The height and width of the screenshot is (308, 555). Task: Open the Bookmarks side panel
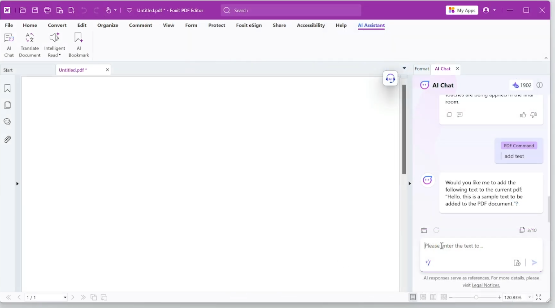8,89
